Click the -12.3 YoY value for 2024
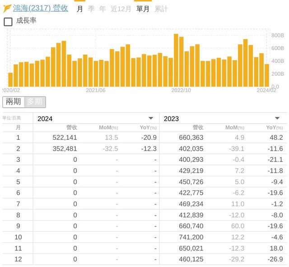Image resolution: width=289 pixels, height=267 pixels. pos(149,149)
